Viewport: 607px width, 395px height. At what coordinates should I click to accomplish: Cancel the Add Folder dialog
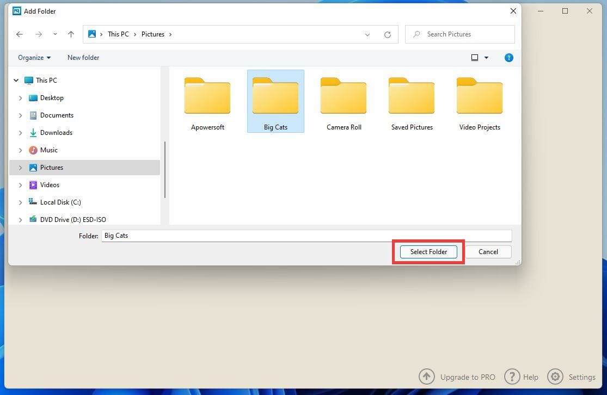click(x=487, y=251)
